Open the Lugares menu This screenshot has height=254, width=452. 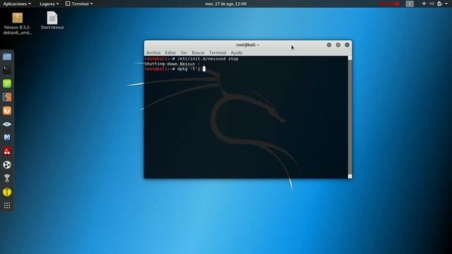[49, 4]
